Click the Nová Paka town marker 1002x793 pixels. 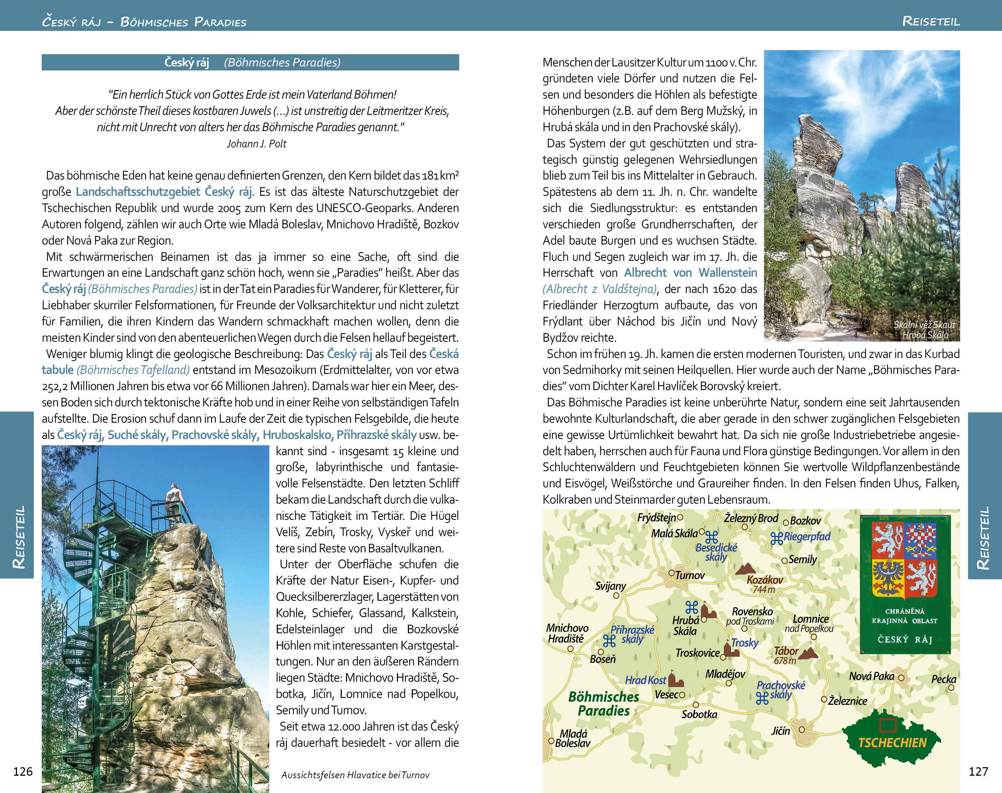(901, 678)
